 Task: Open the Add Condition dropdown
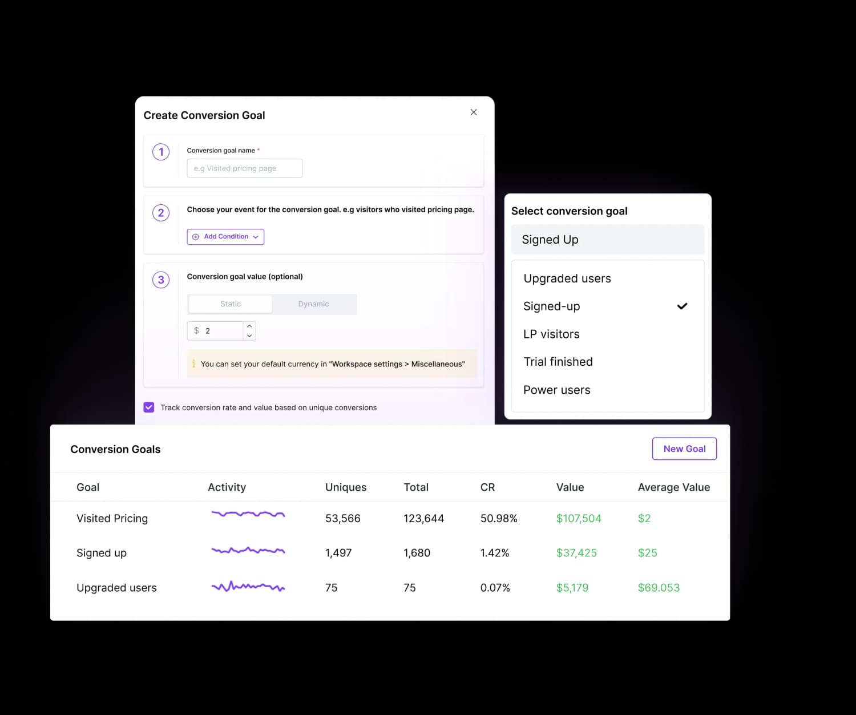click(225, 237)
